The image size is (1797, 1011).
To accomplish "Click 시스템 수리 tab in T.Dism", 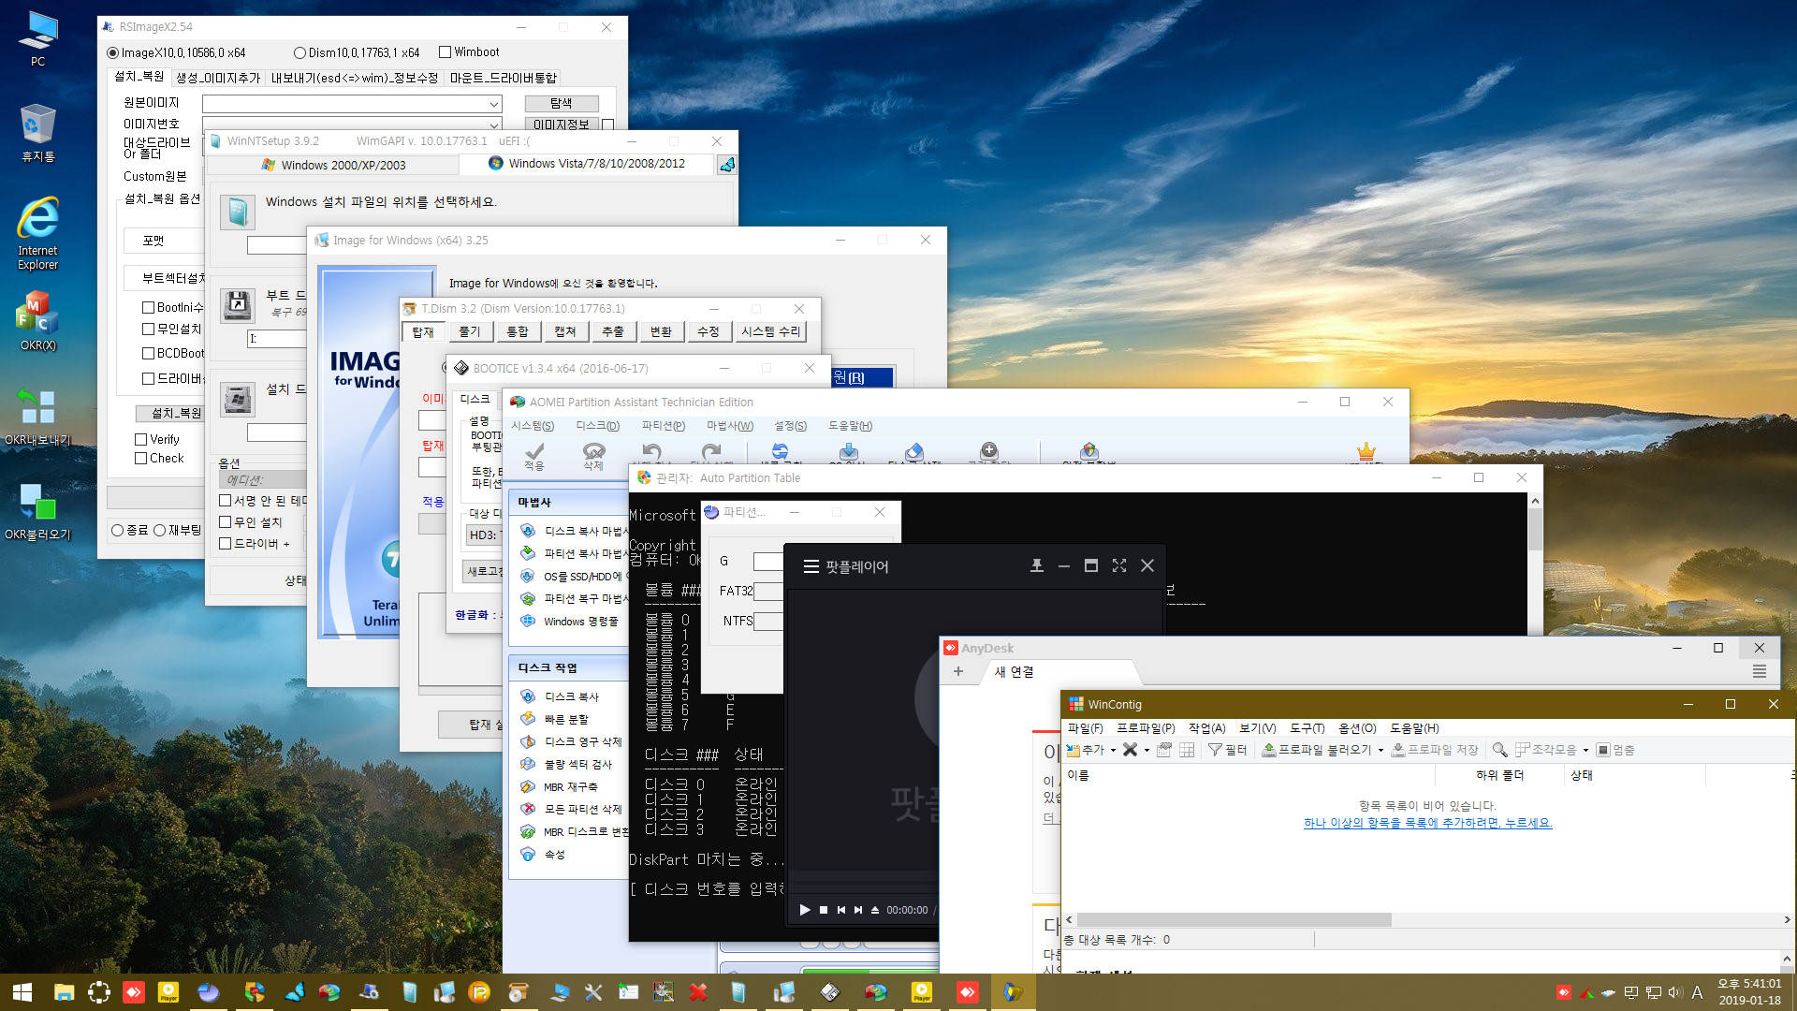I will point(770,331).
